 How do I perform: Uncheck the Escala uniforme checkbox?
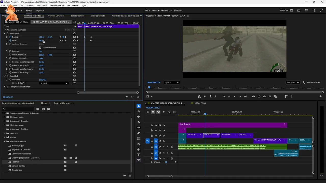(x=40, y=48)
